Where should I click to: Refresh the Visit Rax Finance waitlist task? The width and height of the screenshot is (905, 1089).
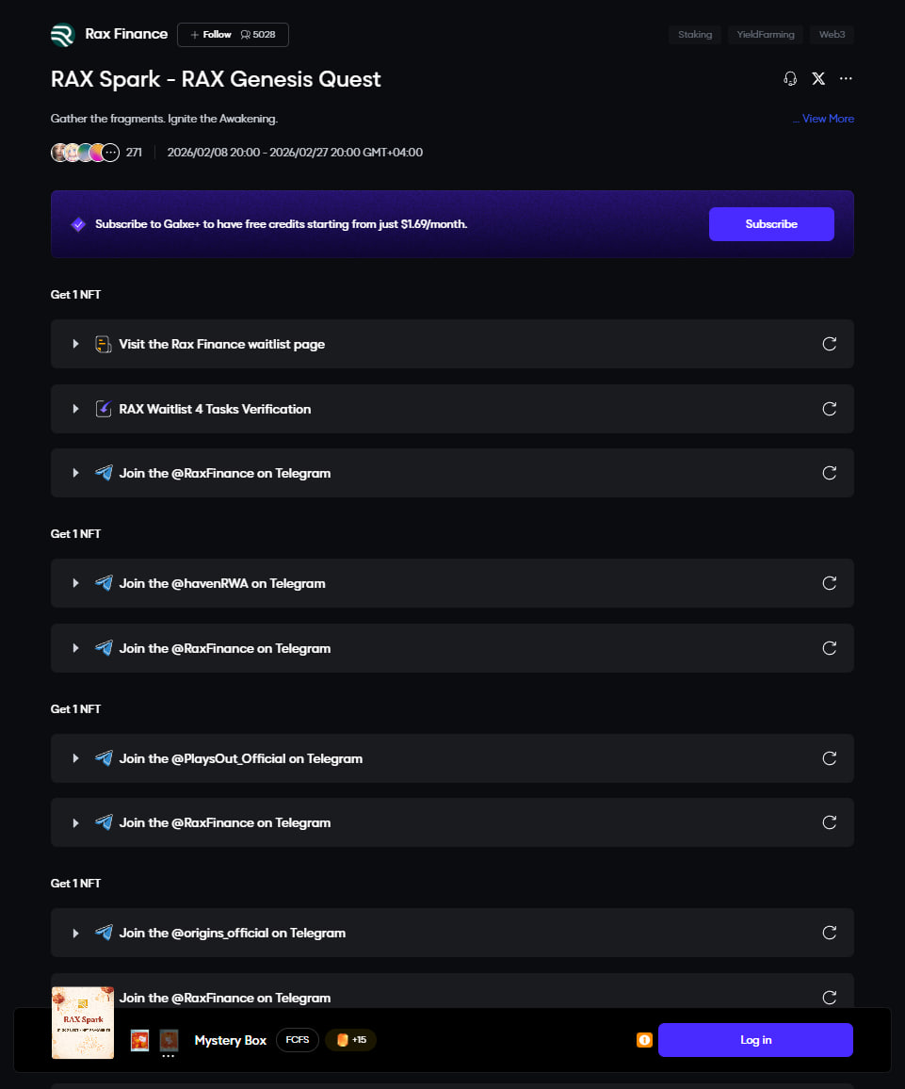point(830,344)
